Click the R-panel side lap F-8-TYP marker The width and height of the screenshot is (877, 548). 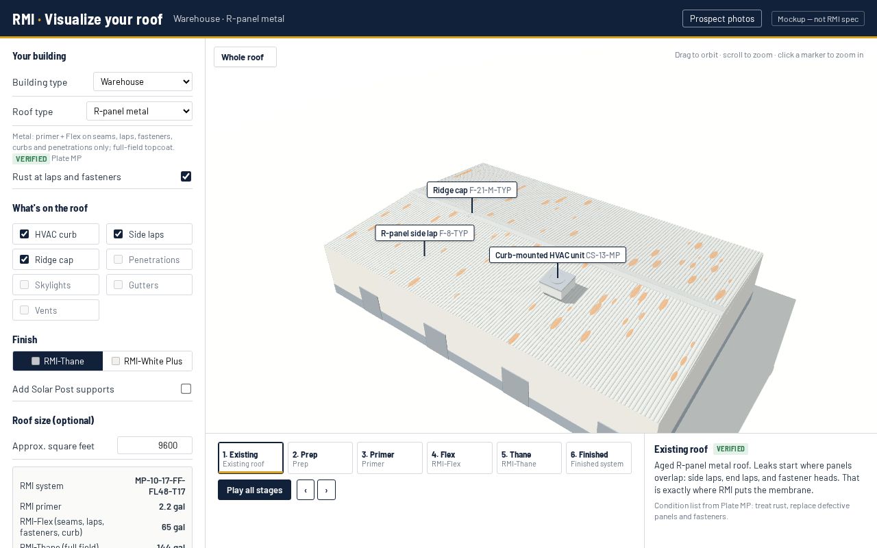click(x=425, y=233)
